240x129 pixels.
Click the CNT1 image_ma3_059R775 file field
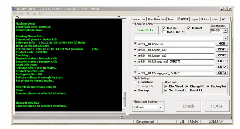176,61
